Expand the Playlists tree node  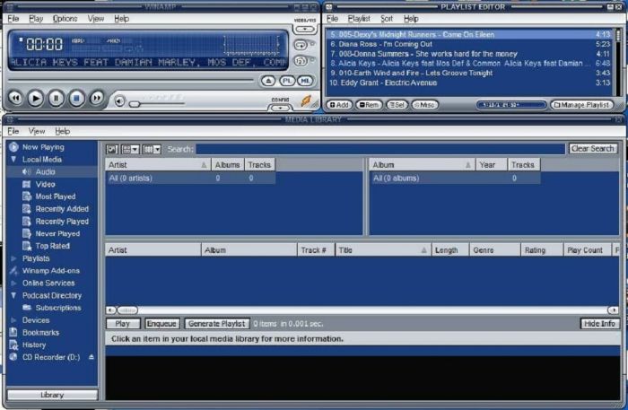point(13,258)
